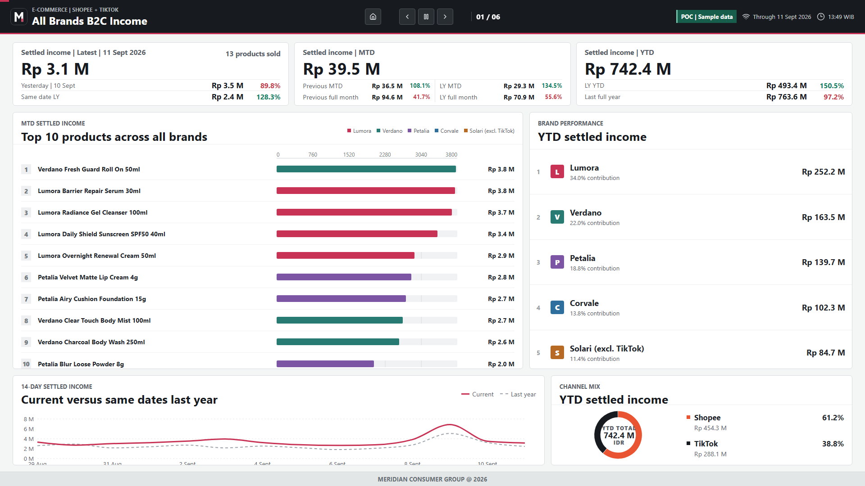Click the M logo in the header
The width and height of the screenshot is (865, 486).
tap(18, 17)
